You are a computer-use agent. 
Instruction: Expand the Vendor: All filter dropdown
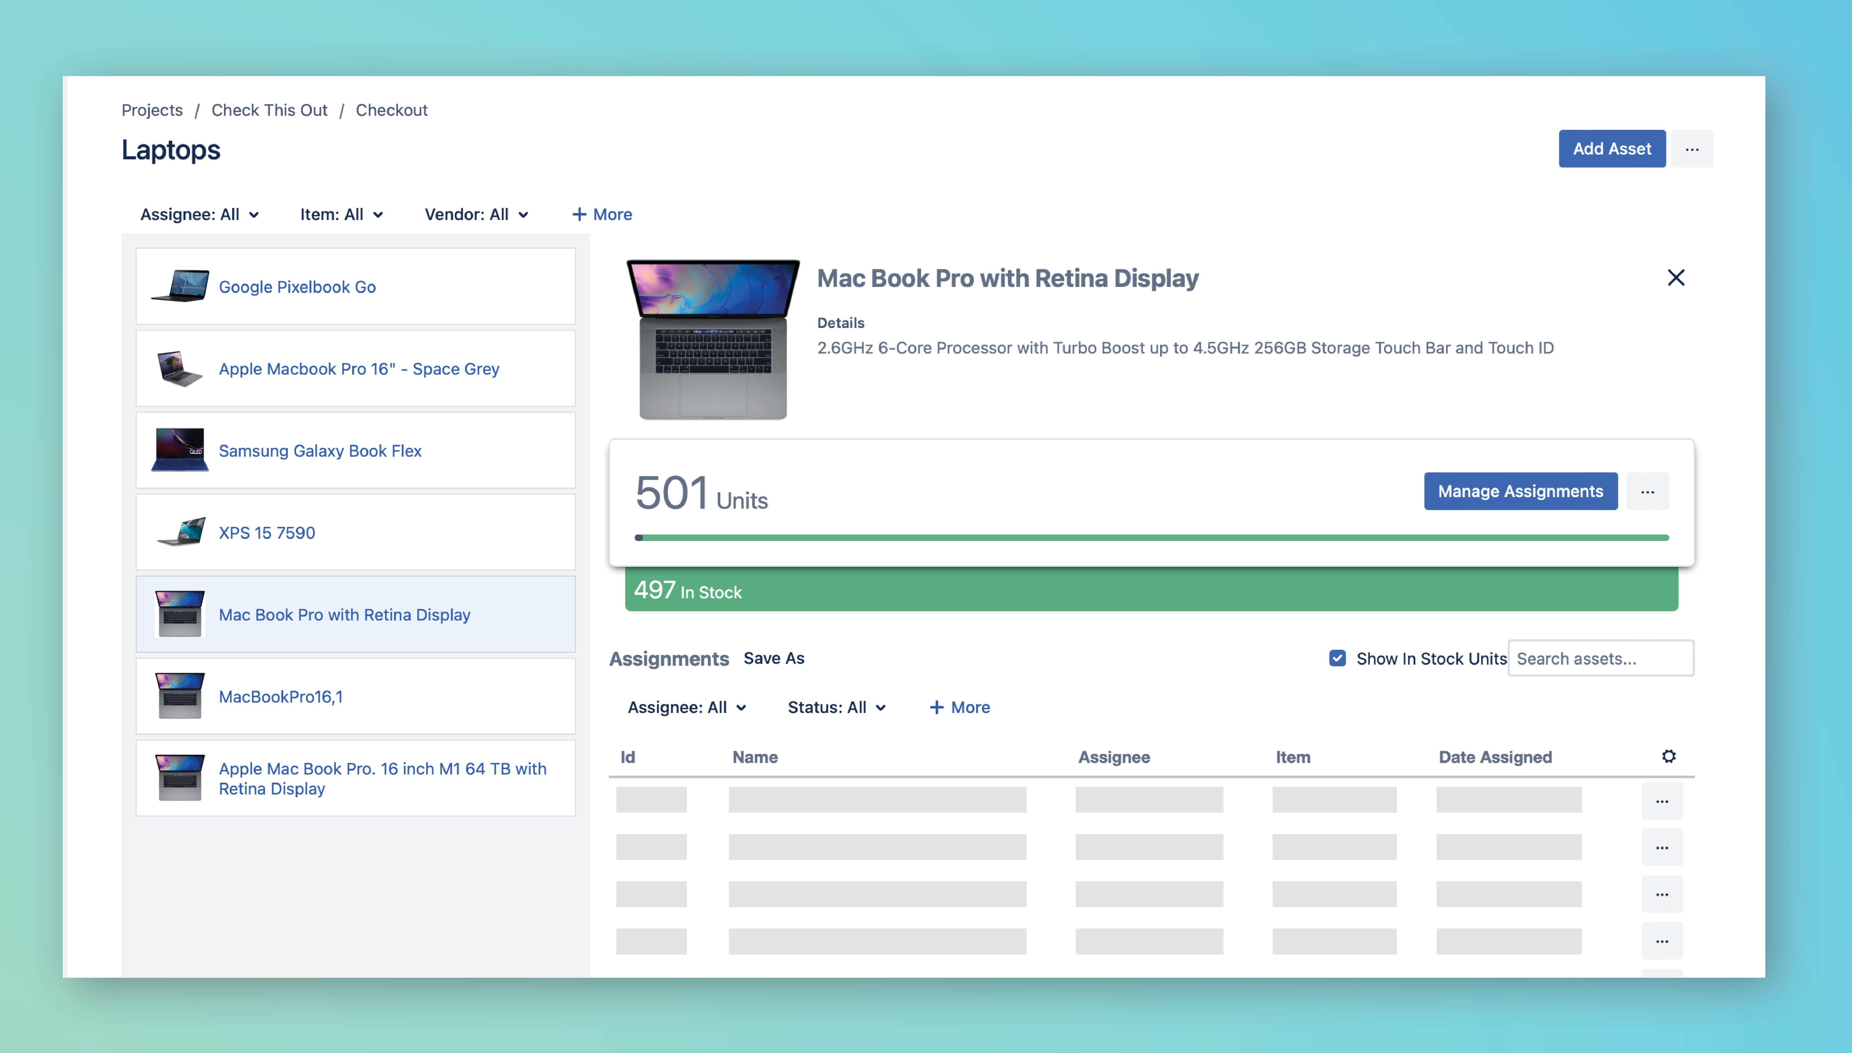(x=476, y=214)
